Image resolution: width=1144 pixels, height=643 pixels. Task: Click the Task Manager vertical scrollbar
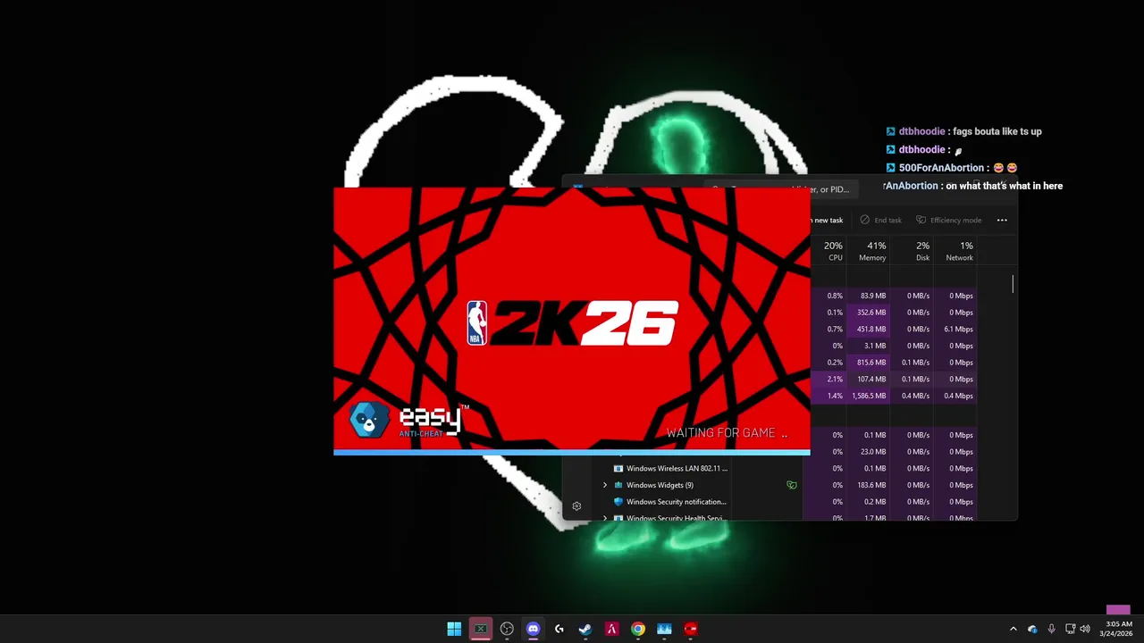click(x=1013, y=284)
